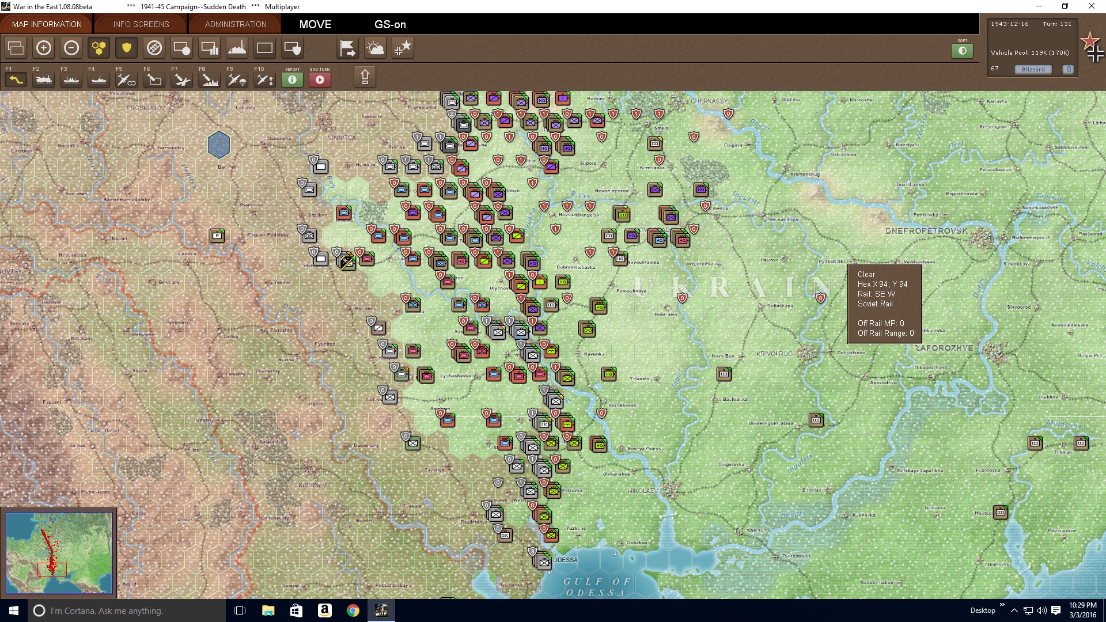Select F3 naval transport ship icon

71,79
